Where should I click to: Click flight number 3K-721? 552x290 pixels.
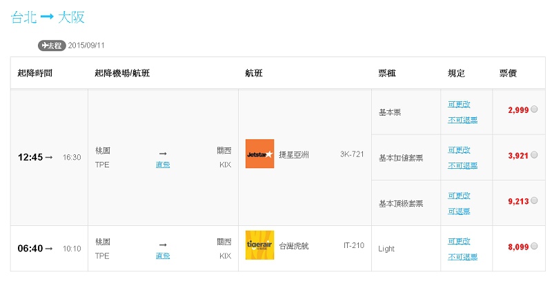coord(352,154)
